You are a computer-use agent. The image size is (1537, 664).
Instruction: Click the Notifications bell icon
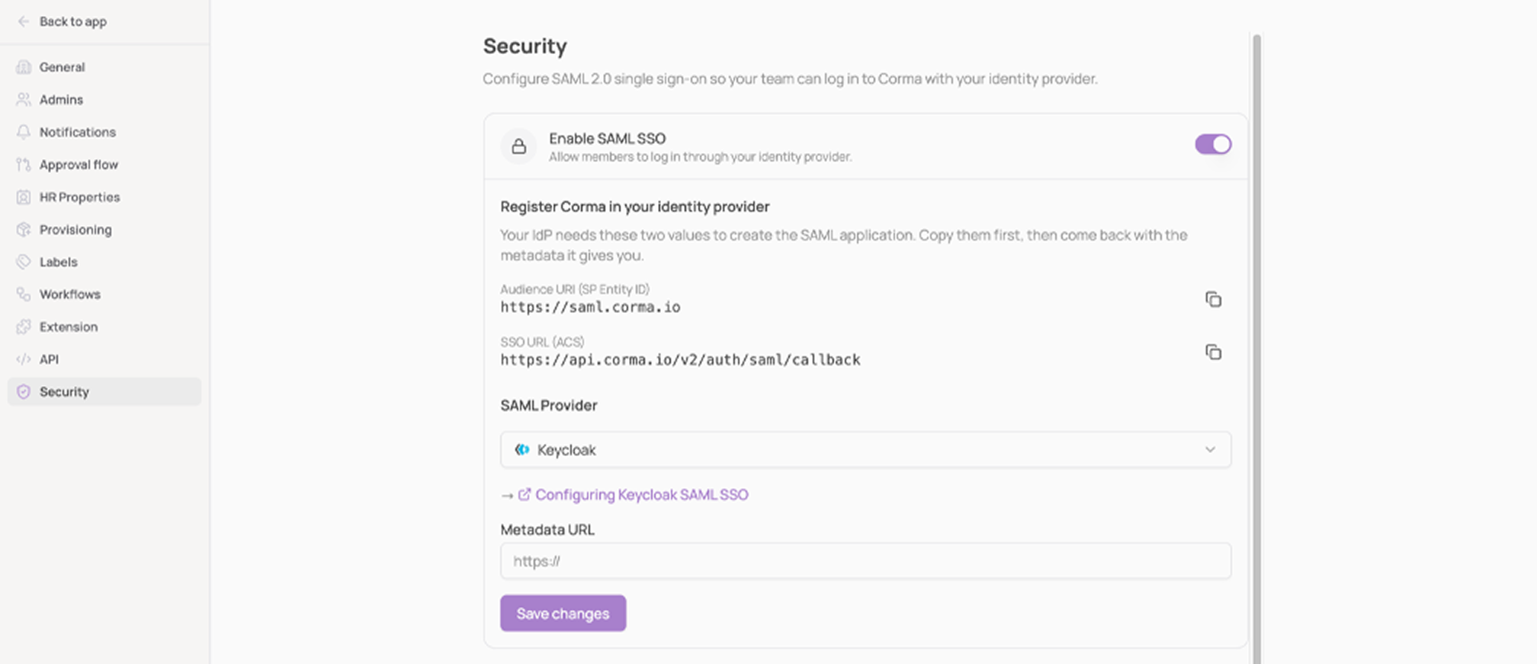click(x=24, y=132)
